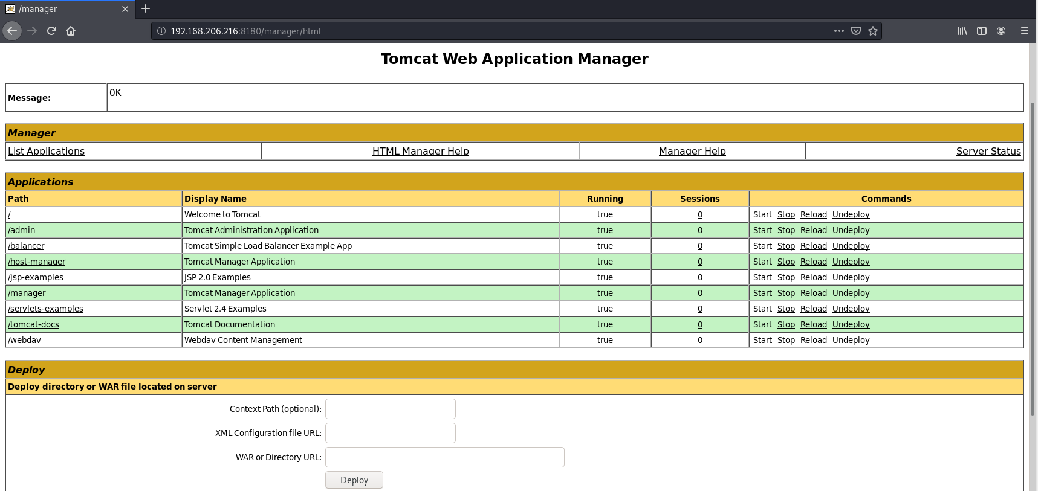Click the Deploy button

click(354, 480)
